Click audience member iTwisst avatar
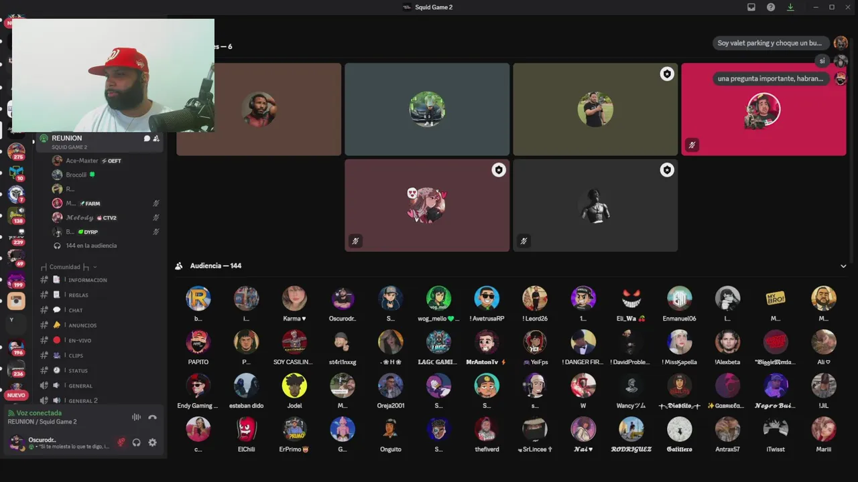The height and width of the screenshot is (482, 858). pyautogui.click(x=776, y=429)
